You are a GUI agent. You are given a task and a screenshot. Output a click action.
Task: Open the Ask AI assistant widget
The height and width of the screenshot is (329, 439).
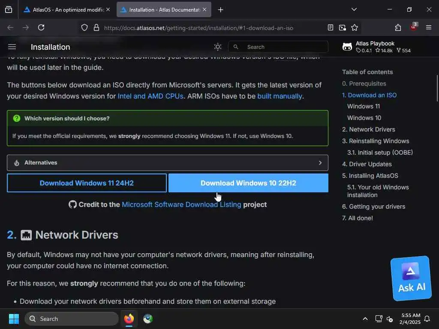coord(411,278)
